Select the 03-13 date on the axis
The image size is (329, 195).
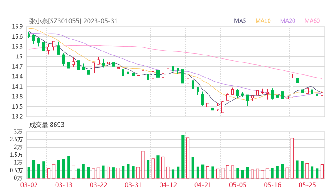[x=64, y=185]
